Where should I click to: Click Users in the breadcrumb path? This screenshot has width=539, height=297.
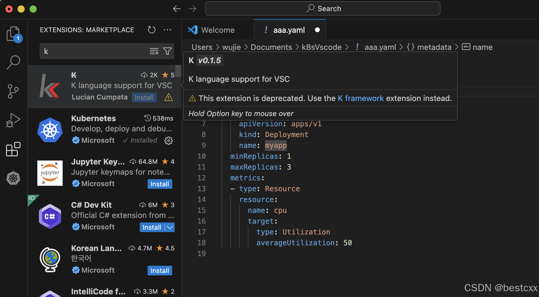pyautogui.click(x=202, y=47)
